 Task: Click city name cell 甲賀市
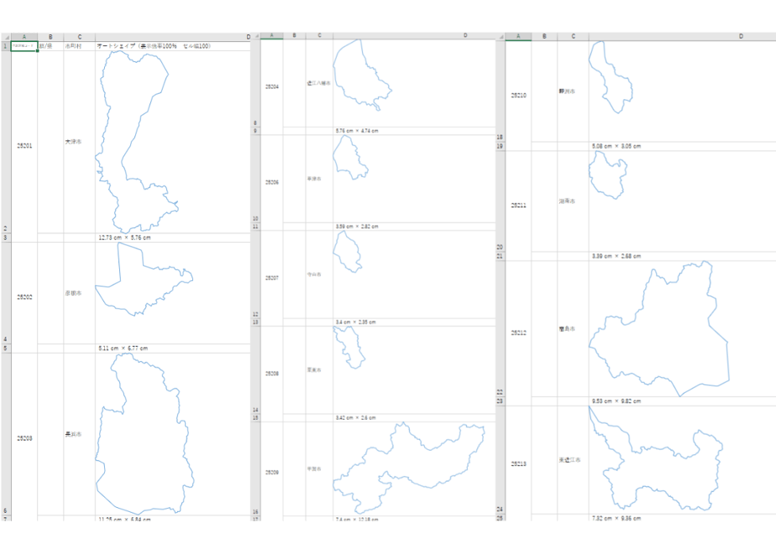[x=319, y=469]
